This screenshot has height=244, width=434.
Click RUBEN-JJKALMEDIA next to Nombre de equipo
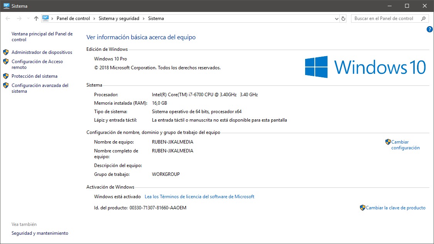[172, 142]
